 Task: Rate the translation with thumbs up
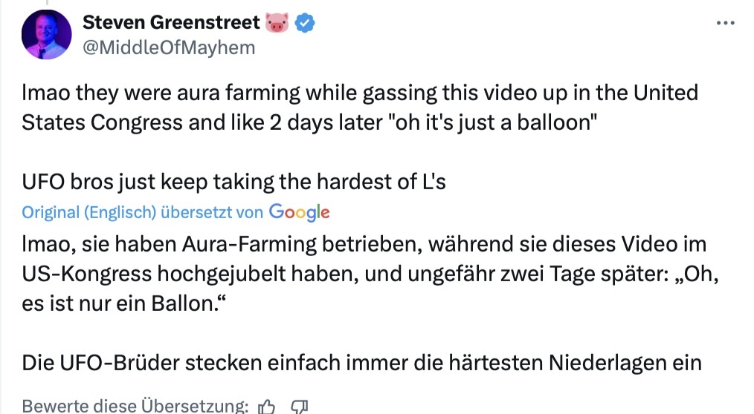tap(266, 406)
